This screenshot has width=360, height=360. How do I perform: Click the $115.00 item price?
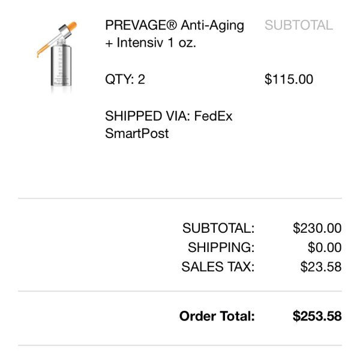pyautogui.click(x=289, y=79)
